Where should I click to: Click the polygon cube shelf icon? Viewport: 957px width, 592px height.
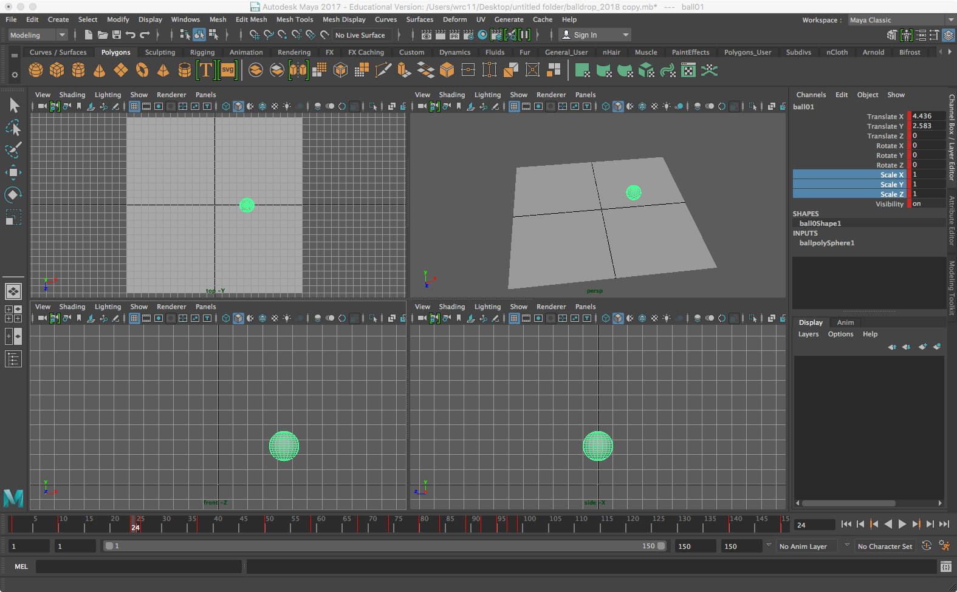tap(57, 70)
